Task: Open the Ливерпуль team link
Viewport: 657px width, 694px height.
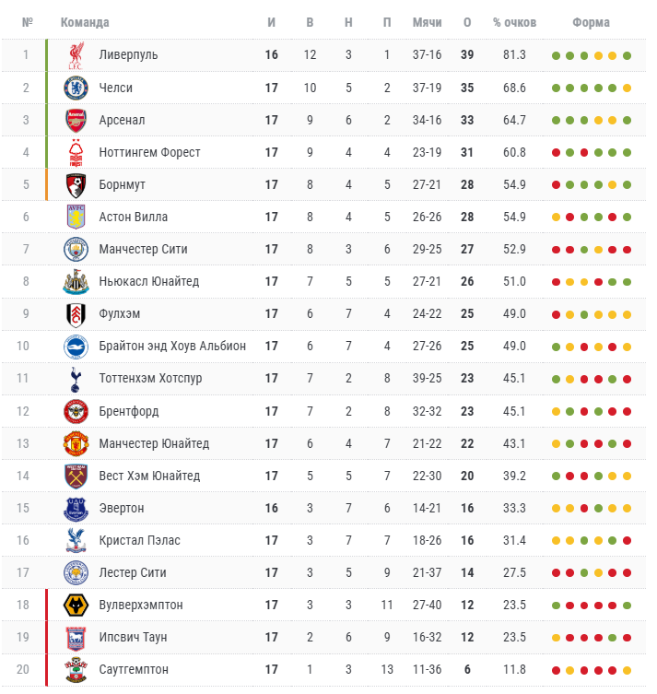Action: coord(128,55)
